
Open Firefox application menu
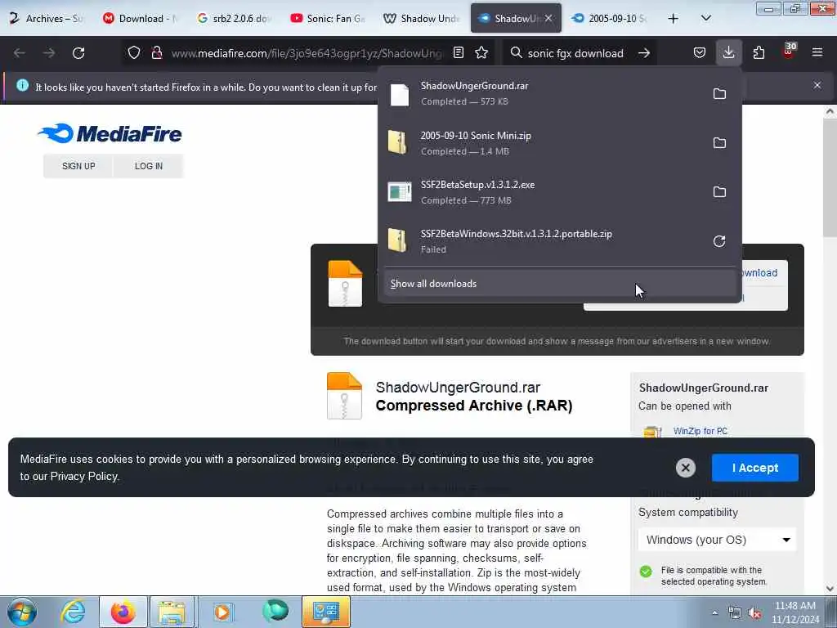817,52
